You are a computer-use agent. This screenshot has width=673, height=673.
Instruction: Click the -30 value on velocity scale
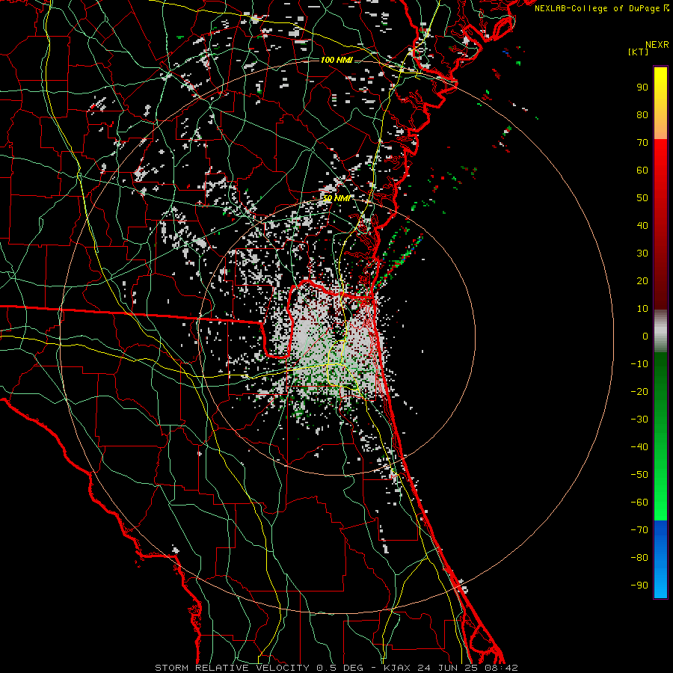pos(639,420)
